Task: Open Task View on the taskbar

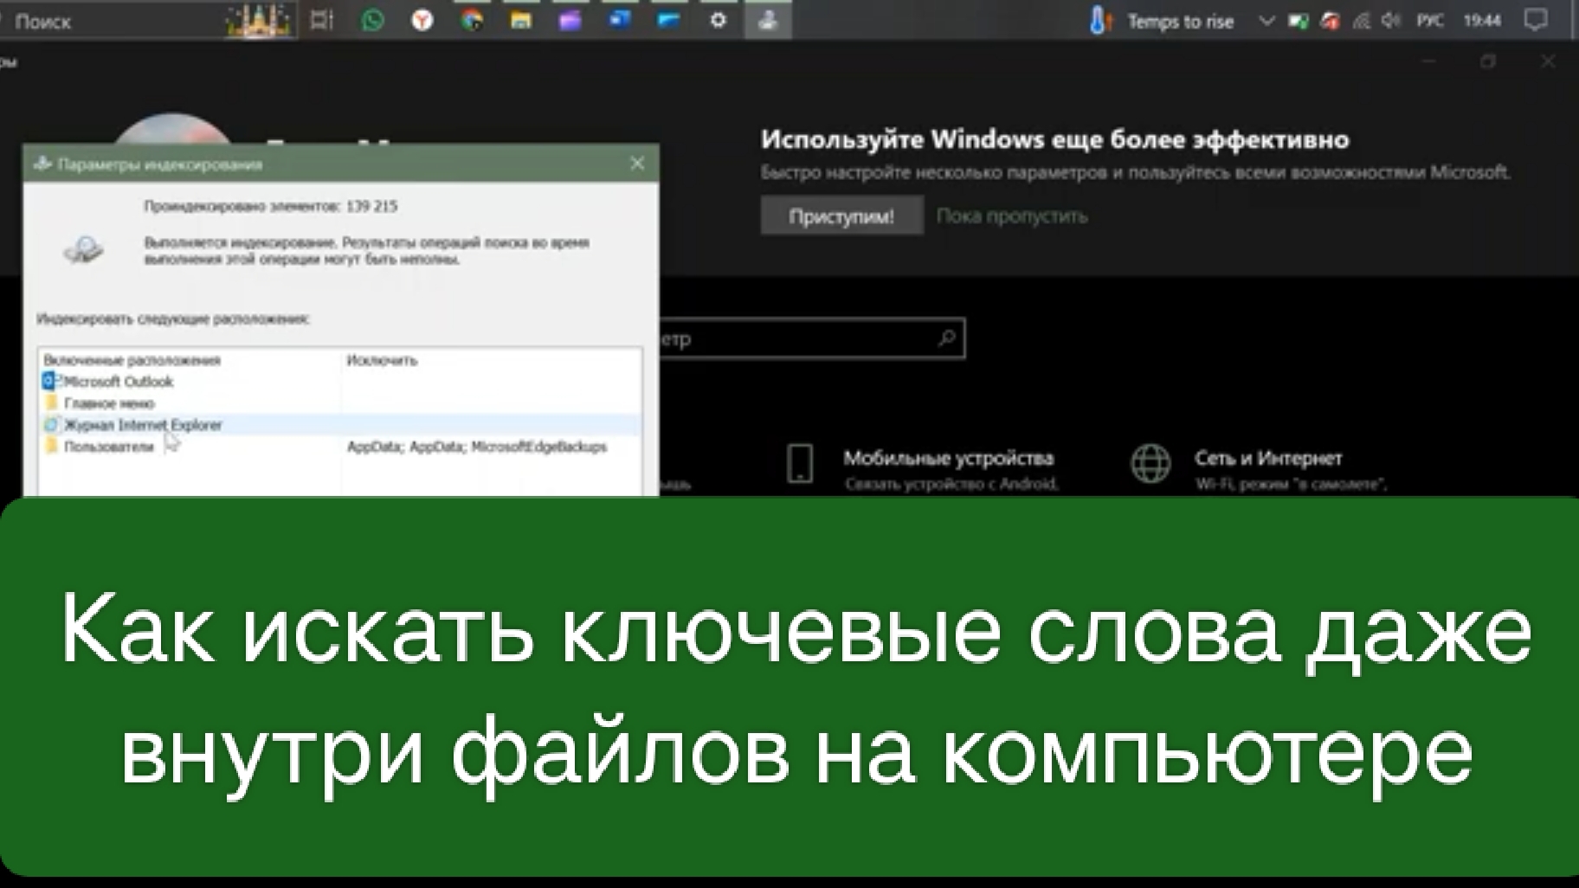Action: (321, 19)
